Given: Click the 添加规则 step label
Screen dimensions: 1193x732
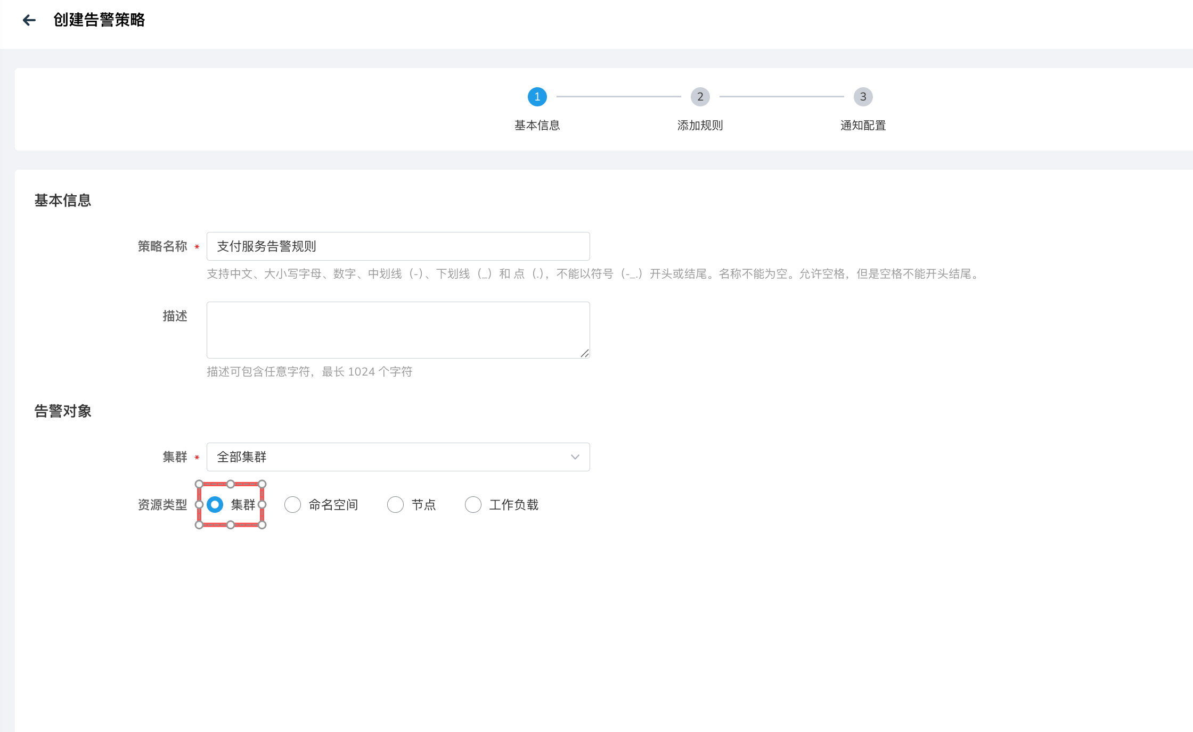Looking at the screenshot, I should [x=700, y=126].
